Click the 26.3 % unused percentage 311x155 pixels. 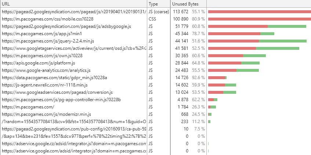(x=198, y=107)
